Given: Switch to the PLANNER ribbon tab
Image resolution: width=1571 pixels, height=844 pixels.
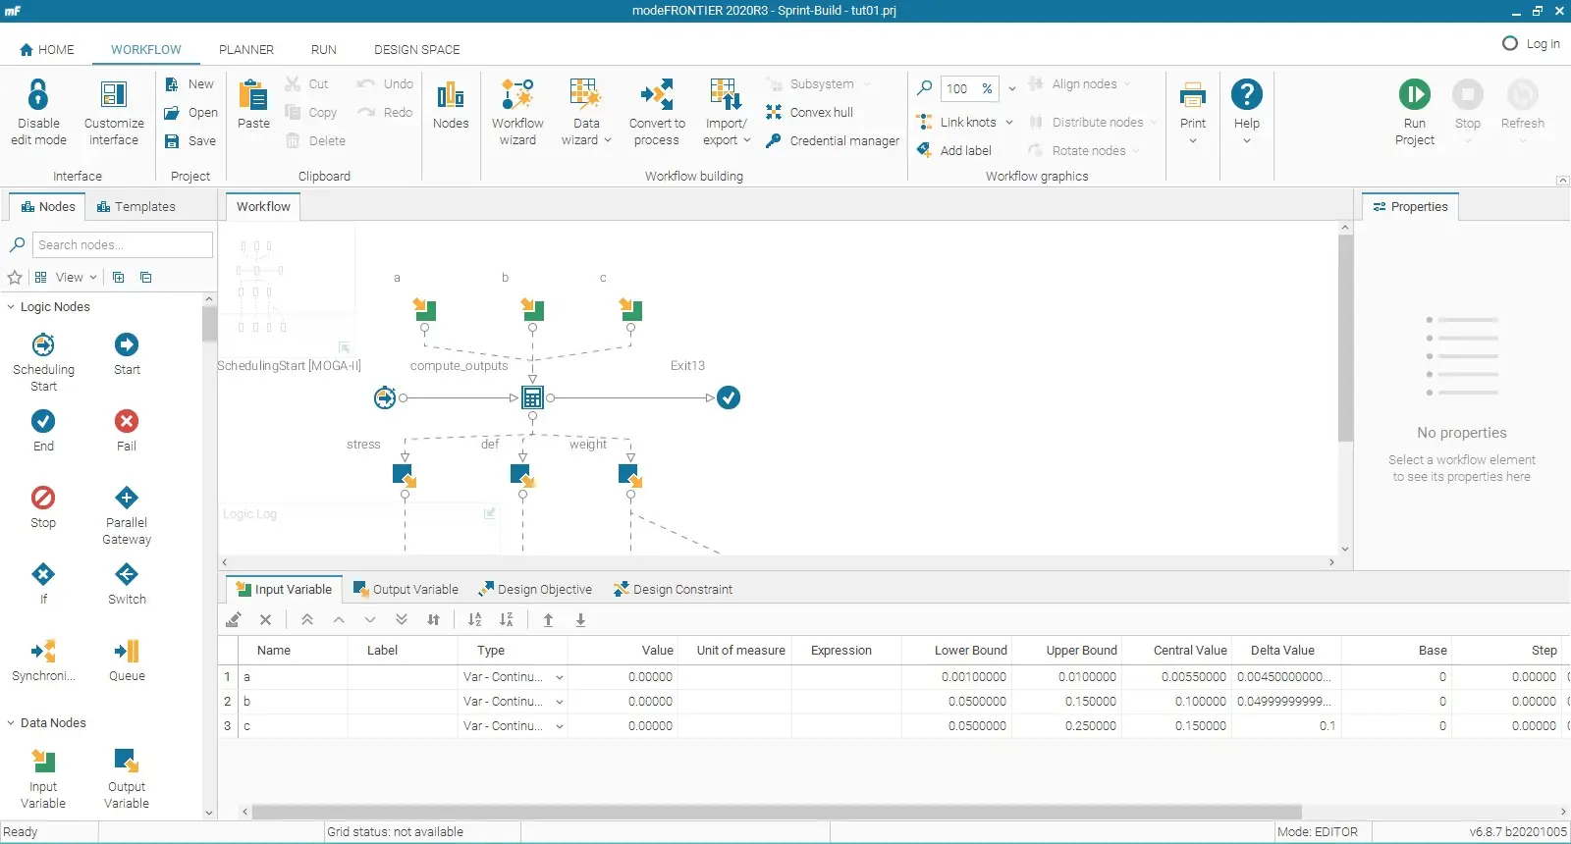Looking at the screenshot, I should pos(246,50).
